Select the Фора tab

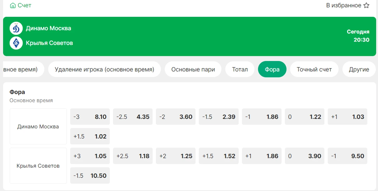[272, 69]
